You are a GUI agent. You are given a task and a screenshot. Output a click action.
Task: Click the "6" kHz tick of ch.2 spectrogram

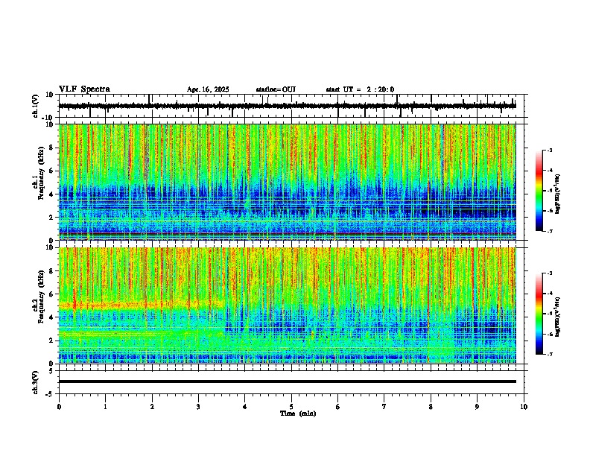pyautogui.click(x=51, y=294)
